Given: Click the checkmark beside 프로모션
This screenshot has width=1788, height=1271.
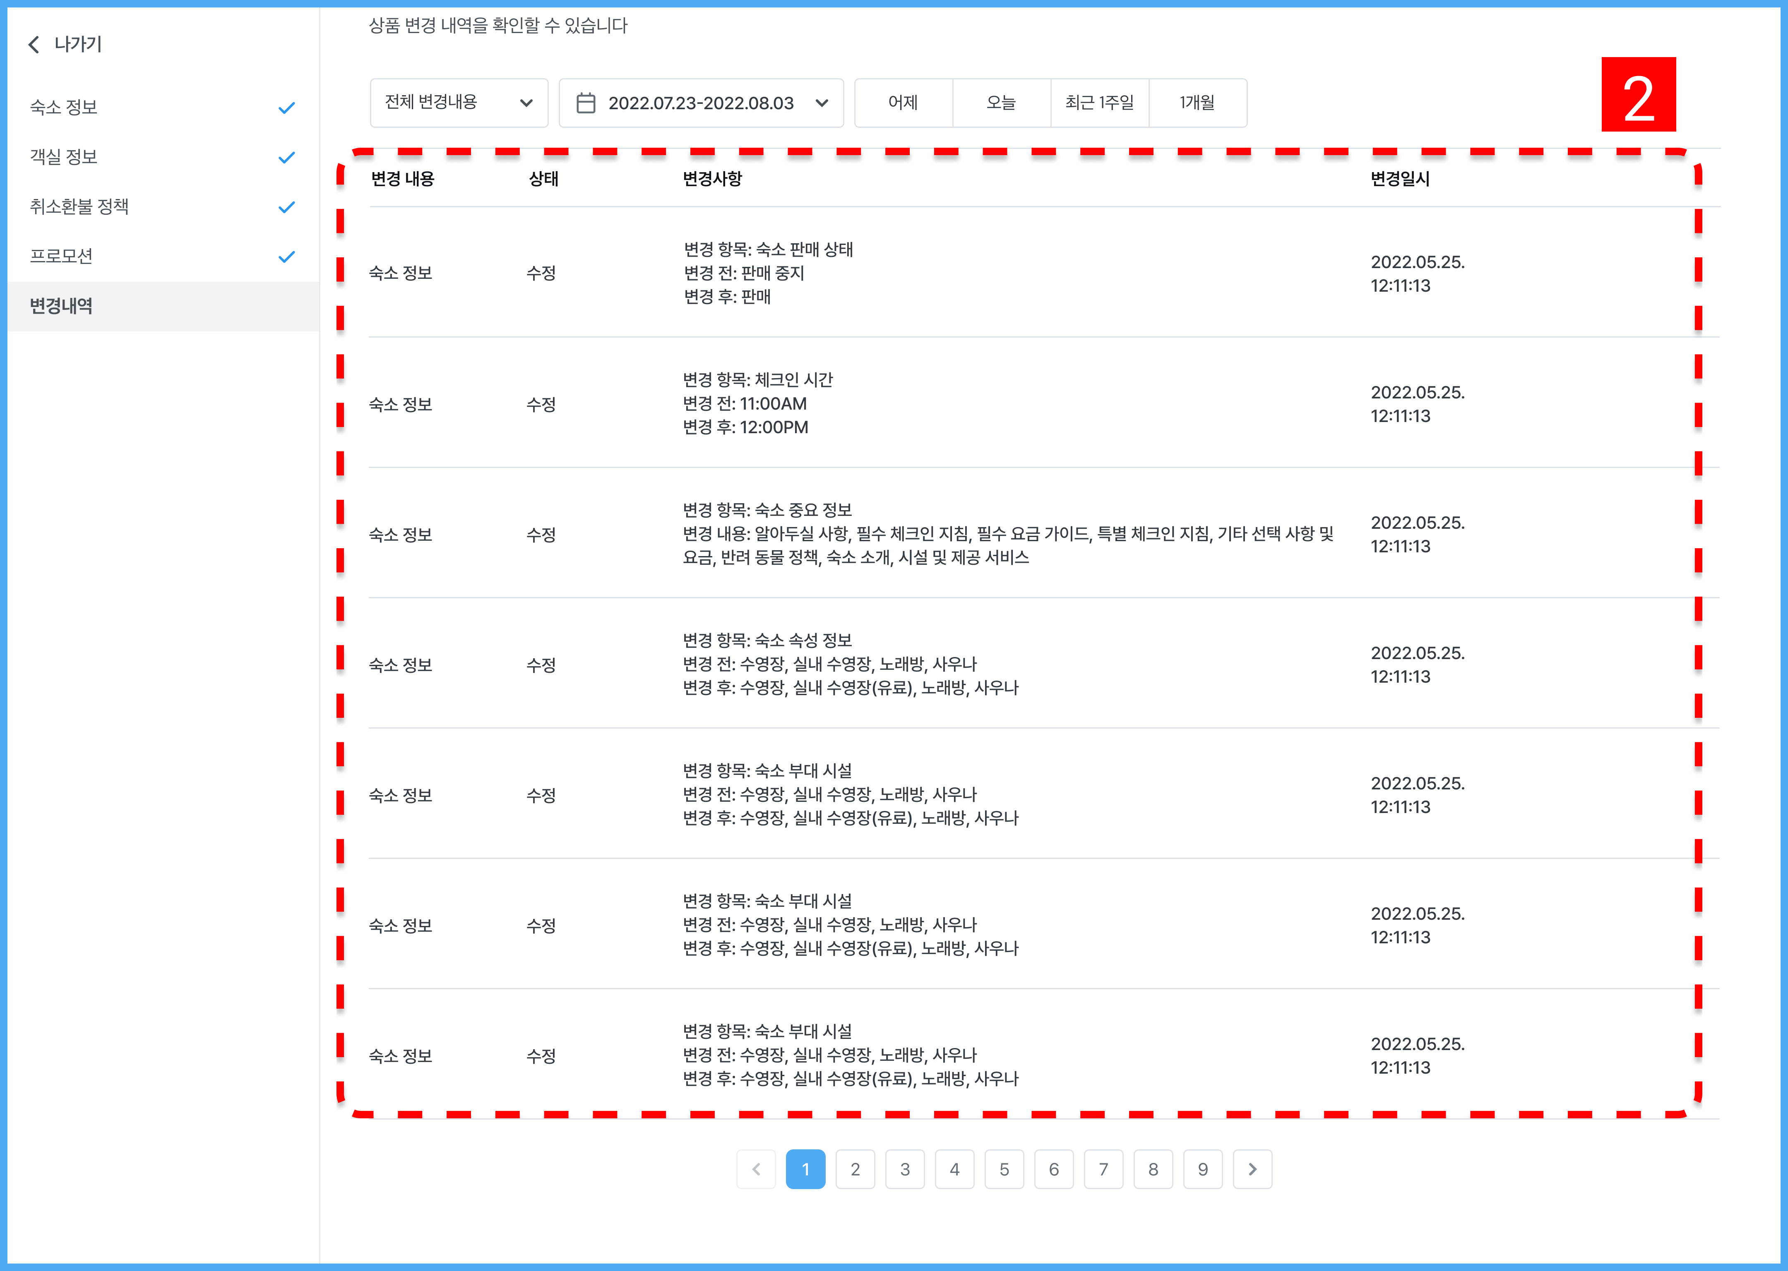Looking at the screenshot, I should coord(286,257).
